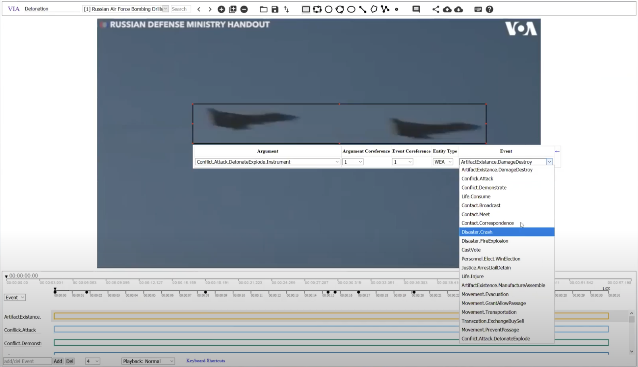
Task: Collapse the Event dropdown arrow
Action: (549, 162)
